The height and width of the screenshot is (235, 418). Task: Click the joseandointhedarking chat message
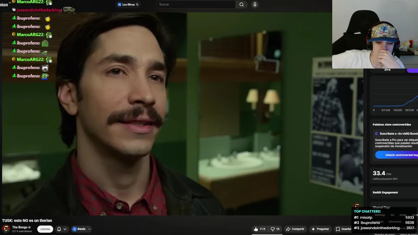[x=43, y=10]
